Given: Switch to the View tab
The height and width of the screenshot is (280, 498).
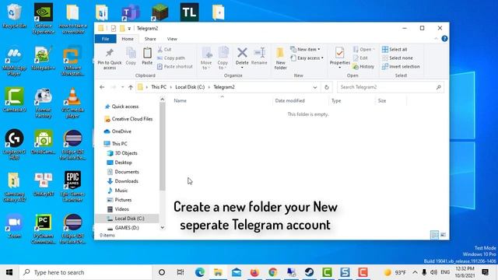Looking at the screenshot, I should click(172, 39).
